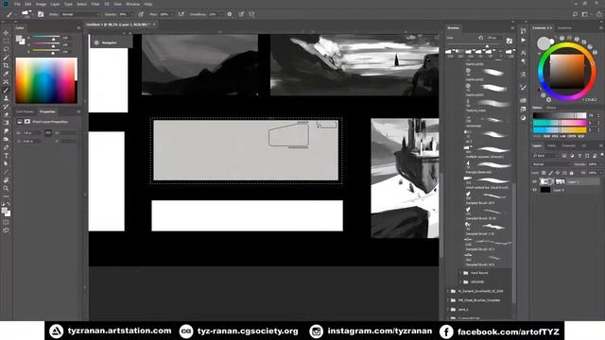Viewport: 605px width, 340px height.
Task: Select the Move tool
Action: [6, 33]
